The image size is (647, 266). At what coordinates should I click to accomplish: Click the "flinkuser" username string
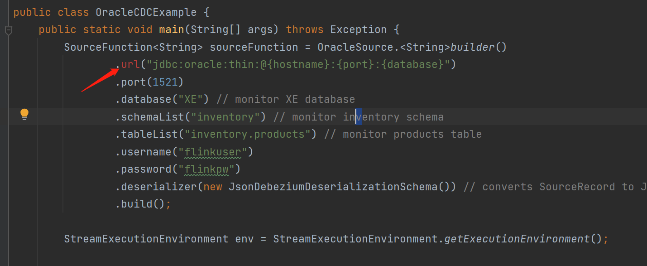point(210,152)
